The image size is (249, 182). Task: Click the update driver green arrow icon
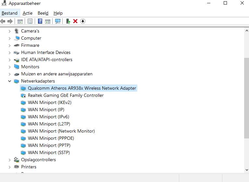(68, 21)
